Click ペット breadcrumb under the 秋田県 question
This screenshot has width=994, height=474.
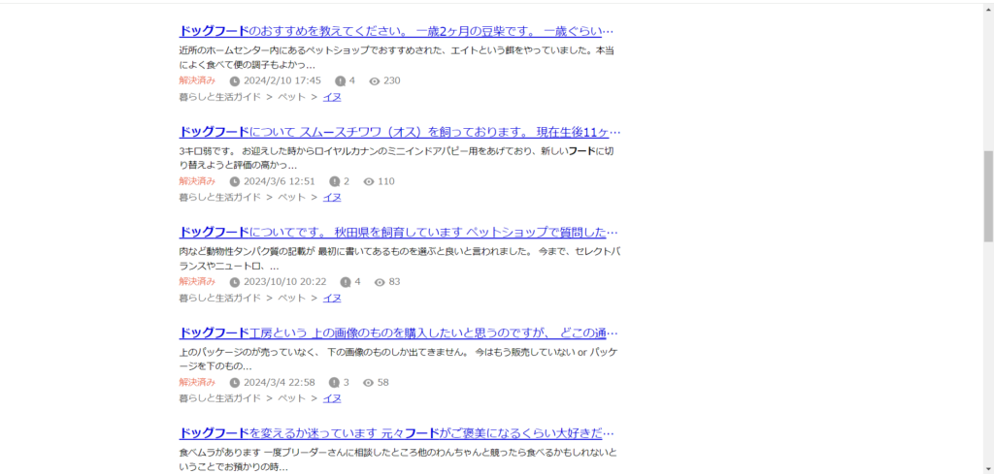click(x=291, y=298)
